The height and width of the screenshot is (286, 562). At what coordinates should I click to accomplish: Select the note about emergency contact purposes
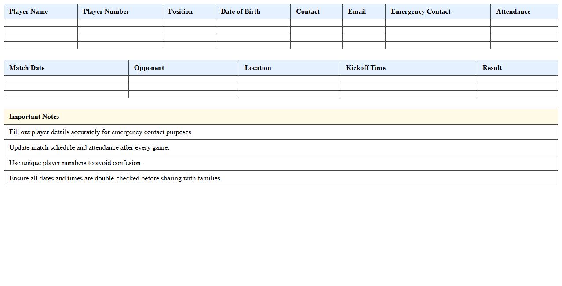101,132
